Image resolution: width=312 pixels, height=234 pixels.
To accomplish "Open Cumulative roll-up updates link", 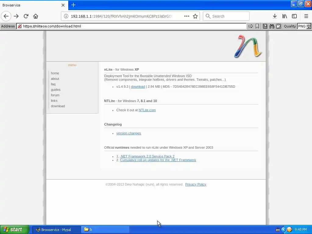I will (x=158, y=160).
